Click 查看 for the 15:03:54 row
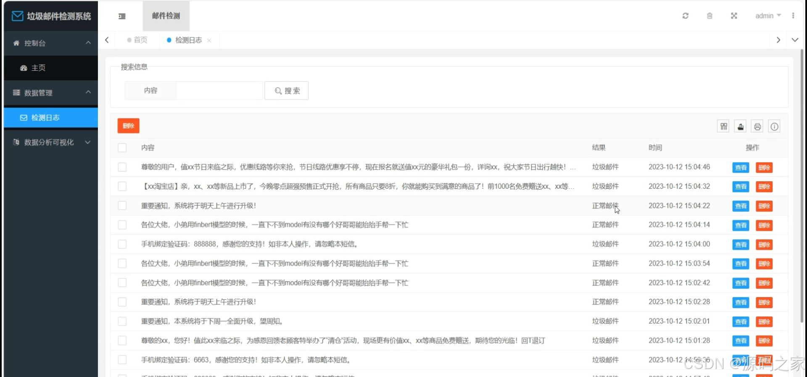This screenshot has width=807, height=377. pyautogui.click(x=741, y=264)
